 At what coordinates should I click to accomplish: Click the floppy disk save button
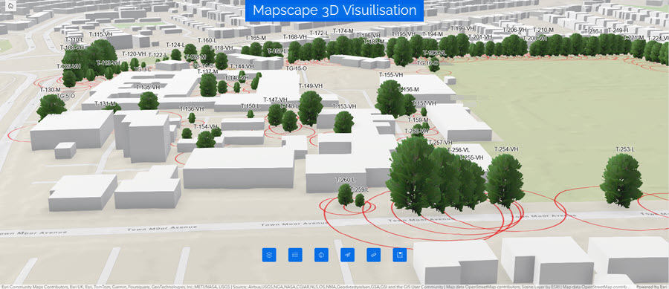pos(400,255)
